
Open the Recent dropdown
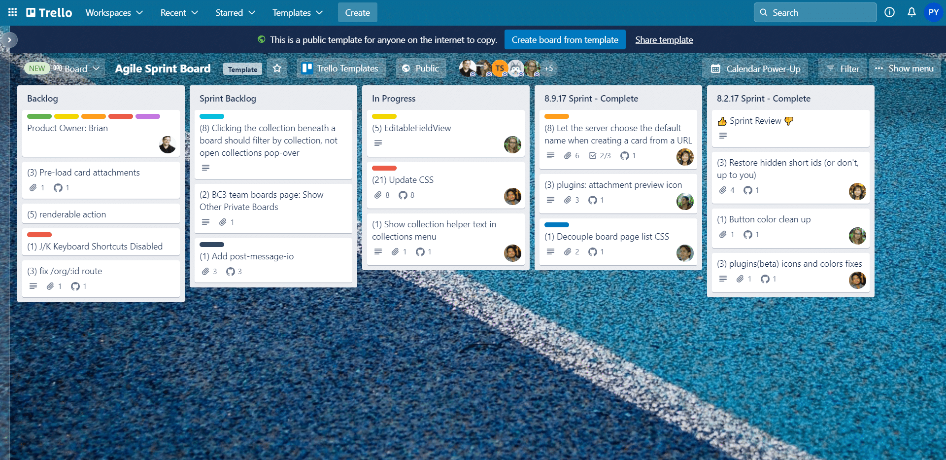(x=179, y=12)
